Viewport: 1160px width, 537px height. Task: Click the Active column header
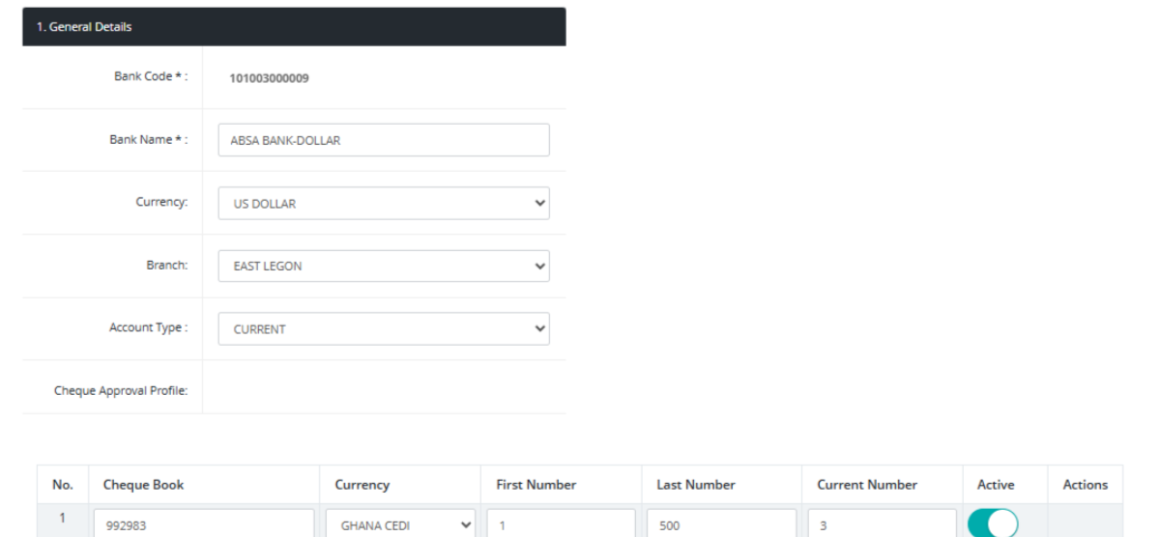[996, 485]
